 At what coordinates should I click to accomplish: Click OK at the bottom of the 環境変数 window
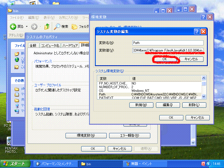[171, 118]
